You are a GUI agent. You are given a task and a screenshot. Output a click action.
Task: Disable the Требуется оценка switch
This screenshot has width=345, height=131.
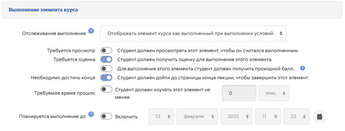107,59
